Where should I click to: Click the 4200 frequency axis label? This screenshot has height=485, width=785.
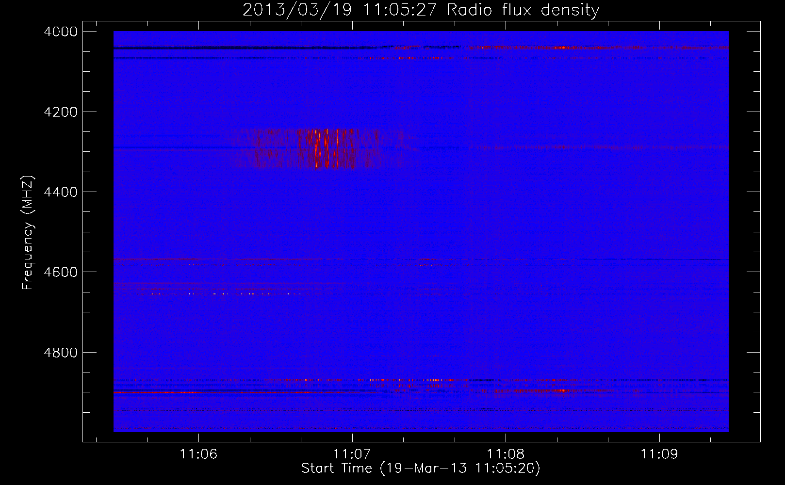(61, 112)
